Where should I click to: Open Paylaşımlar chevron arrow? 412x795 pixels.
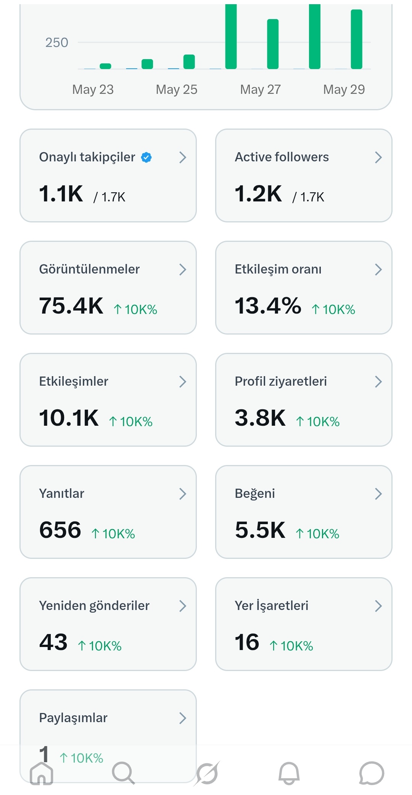pyautogui.click(x=183, y=718)
